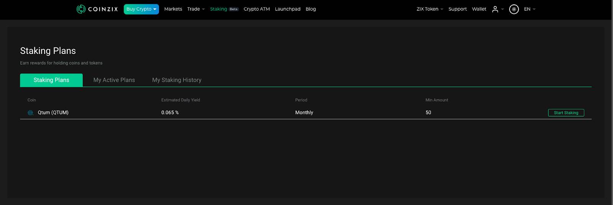Switch to My Active Plans tab

[x=114, y=80]
